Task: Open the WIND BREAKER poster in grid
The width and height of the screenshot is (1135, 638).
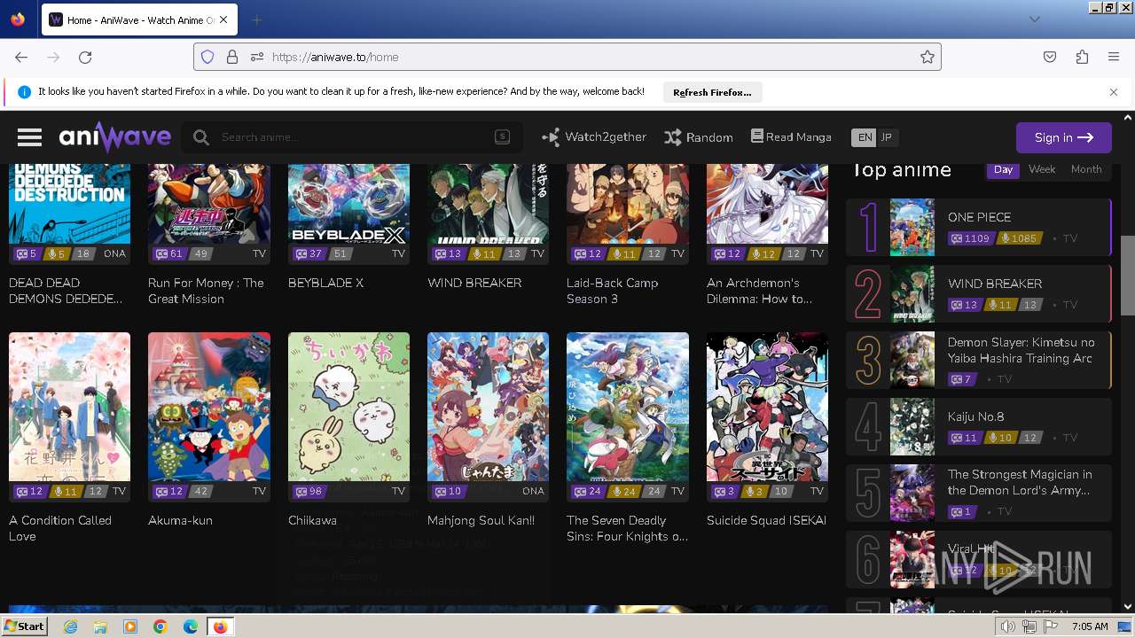Action: click(488, 204)
